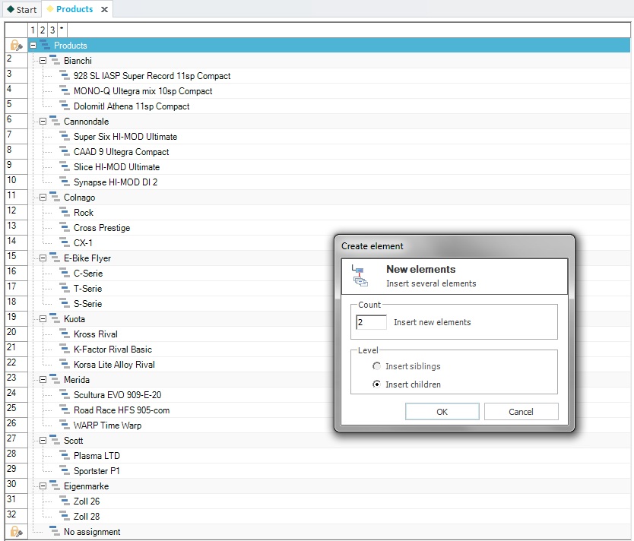Click the lock icon beside No assignment row

(16, 531)
